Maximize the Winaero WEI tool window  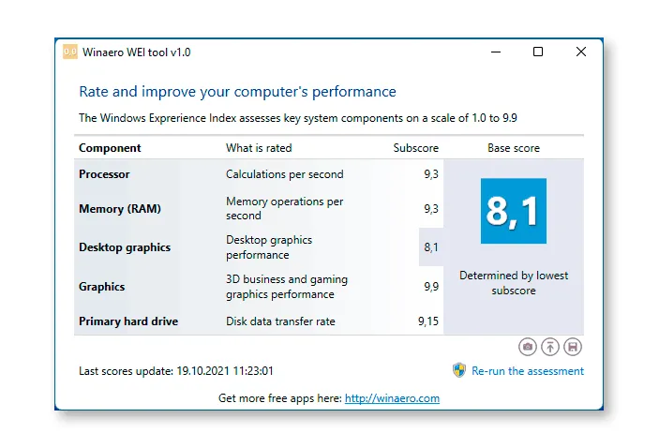[x=538, y=52]
